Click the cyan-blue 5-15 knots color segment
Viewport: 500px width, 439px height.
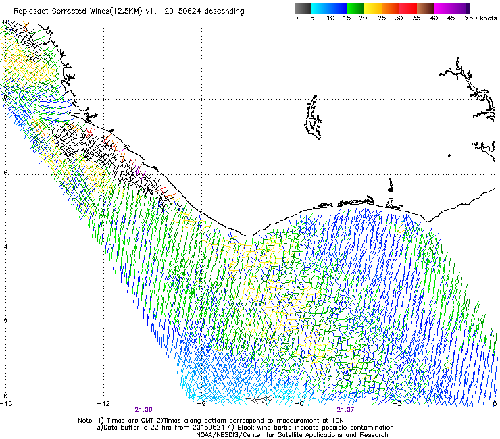(x=329, y=8)
